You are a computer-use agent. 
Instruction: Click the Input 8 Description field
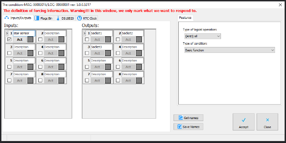[55, 74]
